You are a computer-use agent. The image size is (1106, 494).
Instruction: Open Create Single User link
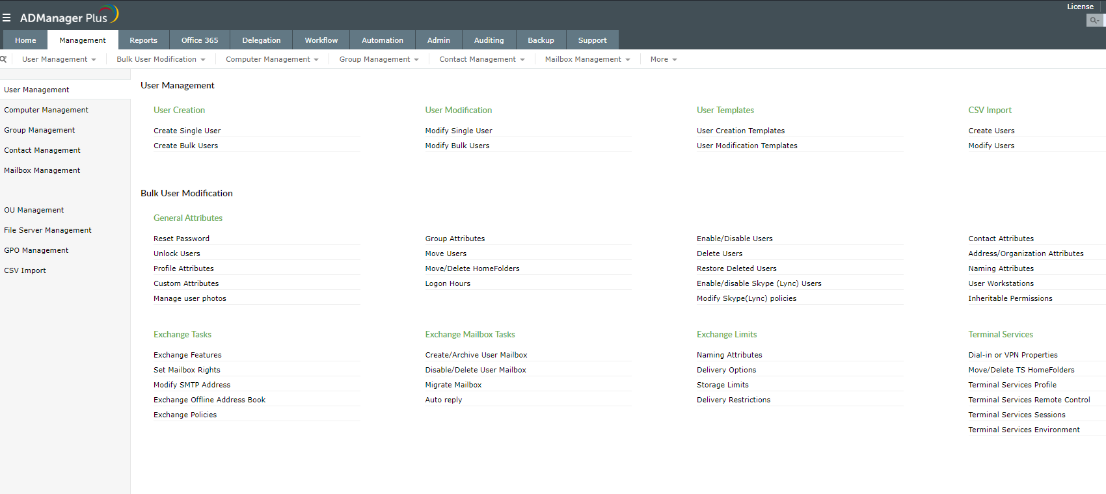(x=187, y=131)
